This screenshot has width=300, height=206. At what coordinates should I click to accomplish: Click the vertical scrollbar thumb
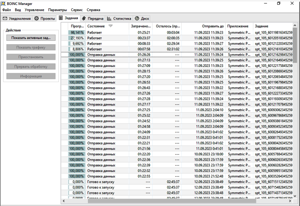pyautogui.click(x=295, y=45)
